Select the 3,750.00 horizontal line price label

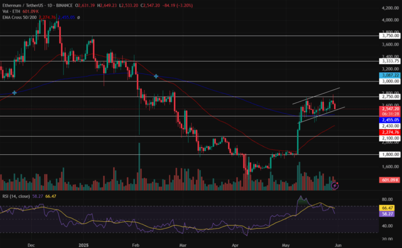390,36
